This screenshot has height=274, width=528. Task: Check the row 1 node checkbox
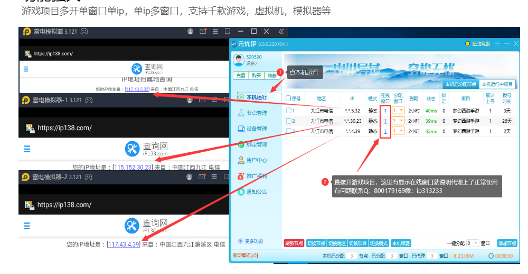pyautogui.click(x=289, y=111)
